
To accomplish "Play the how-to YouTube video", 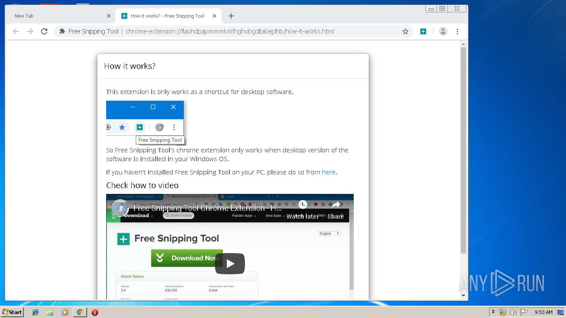I will click(230, 264).
